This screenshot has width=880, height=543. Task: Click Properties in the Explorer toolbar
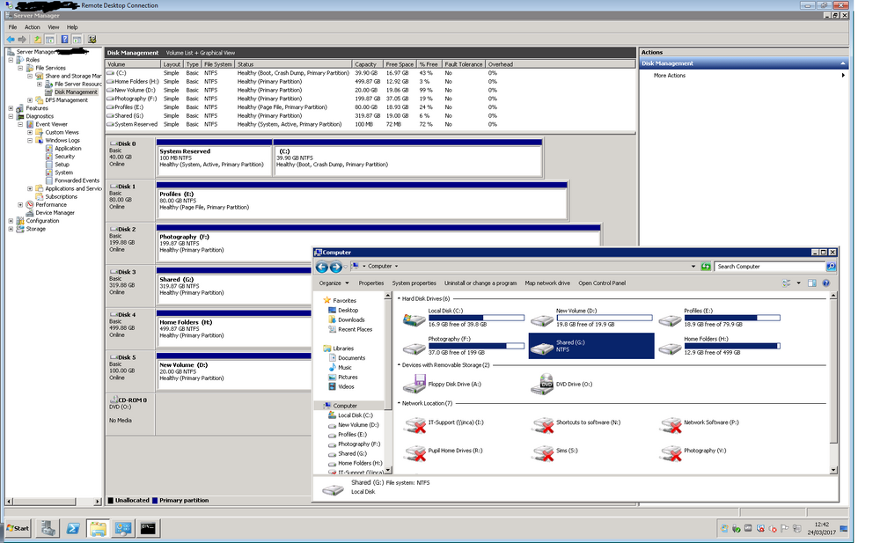(371, 283)
